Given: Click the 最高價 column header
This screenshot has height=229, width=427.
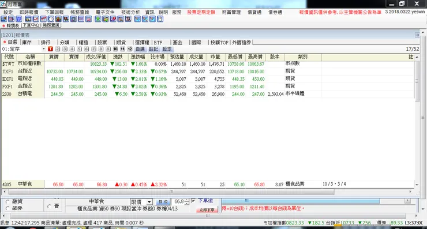Looking at the screenshot, I should pos(255,57).
